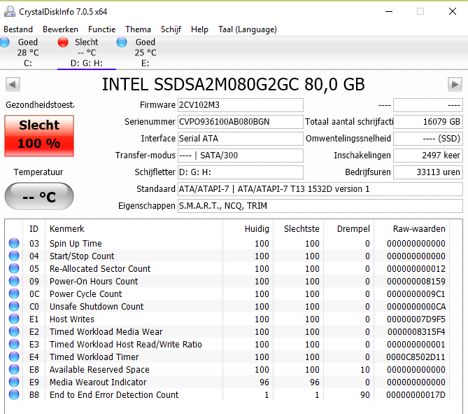Click the status orb for Media Wearout Indicator

tap(14, 382)
